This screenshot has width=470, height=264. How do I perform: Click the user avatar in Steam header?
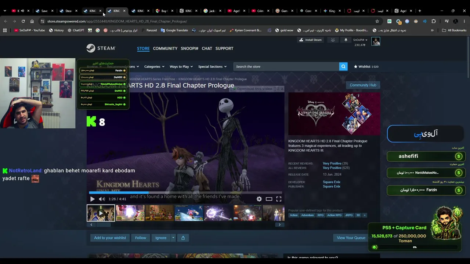pyautogui.click(x=376, y=41)
